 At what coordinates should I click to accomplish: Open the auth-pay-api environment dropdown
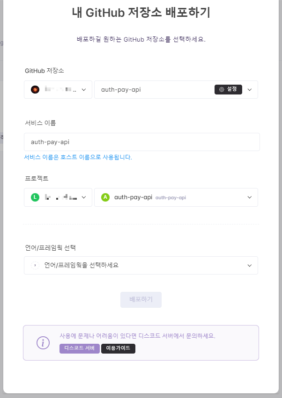pos(176,197)
